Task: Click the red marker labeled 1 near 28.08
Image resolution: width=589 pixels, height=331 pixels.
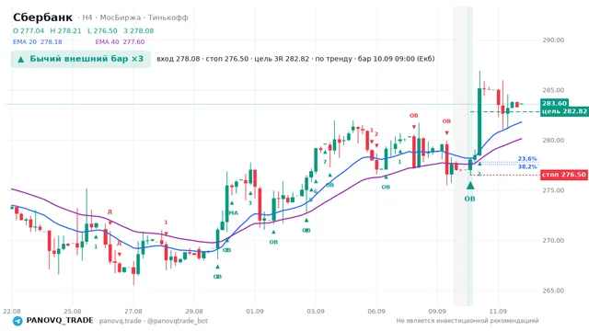Action: click(x=166, y=223)
